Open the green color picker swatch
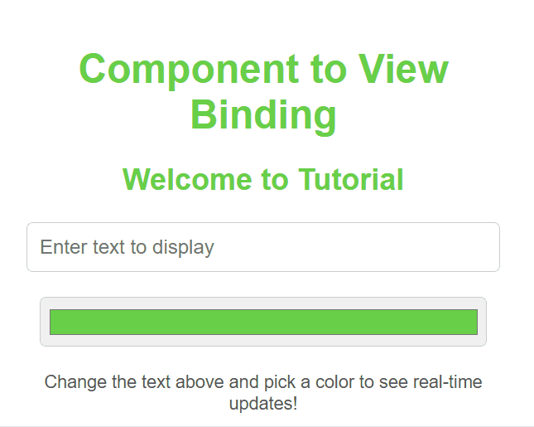Viewport: 534px width, 427px height. [x=263, y=322]
